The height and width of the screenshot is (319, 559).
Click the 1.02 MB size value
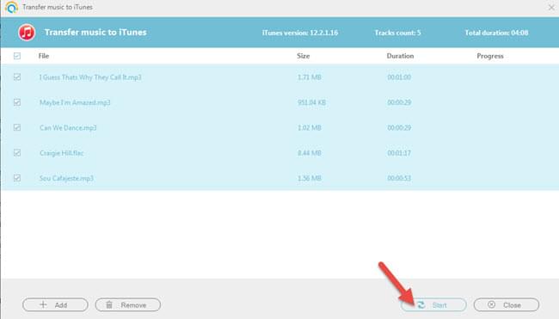pos(309,127)
